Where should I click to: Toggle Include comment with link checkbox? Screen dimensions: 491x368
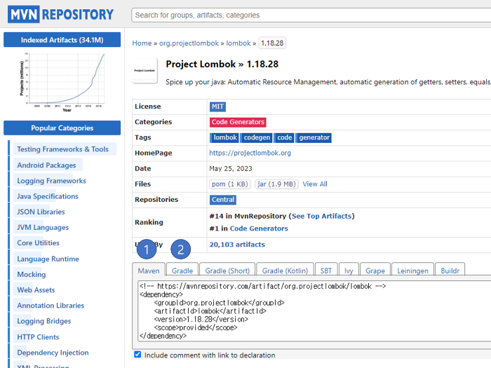(137, 354)
